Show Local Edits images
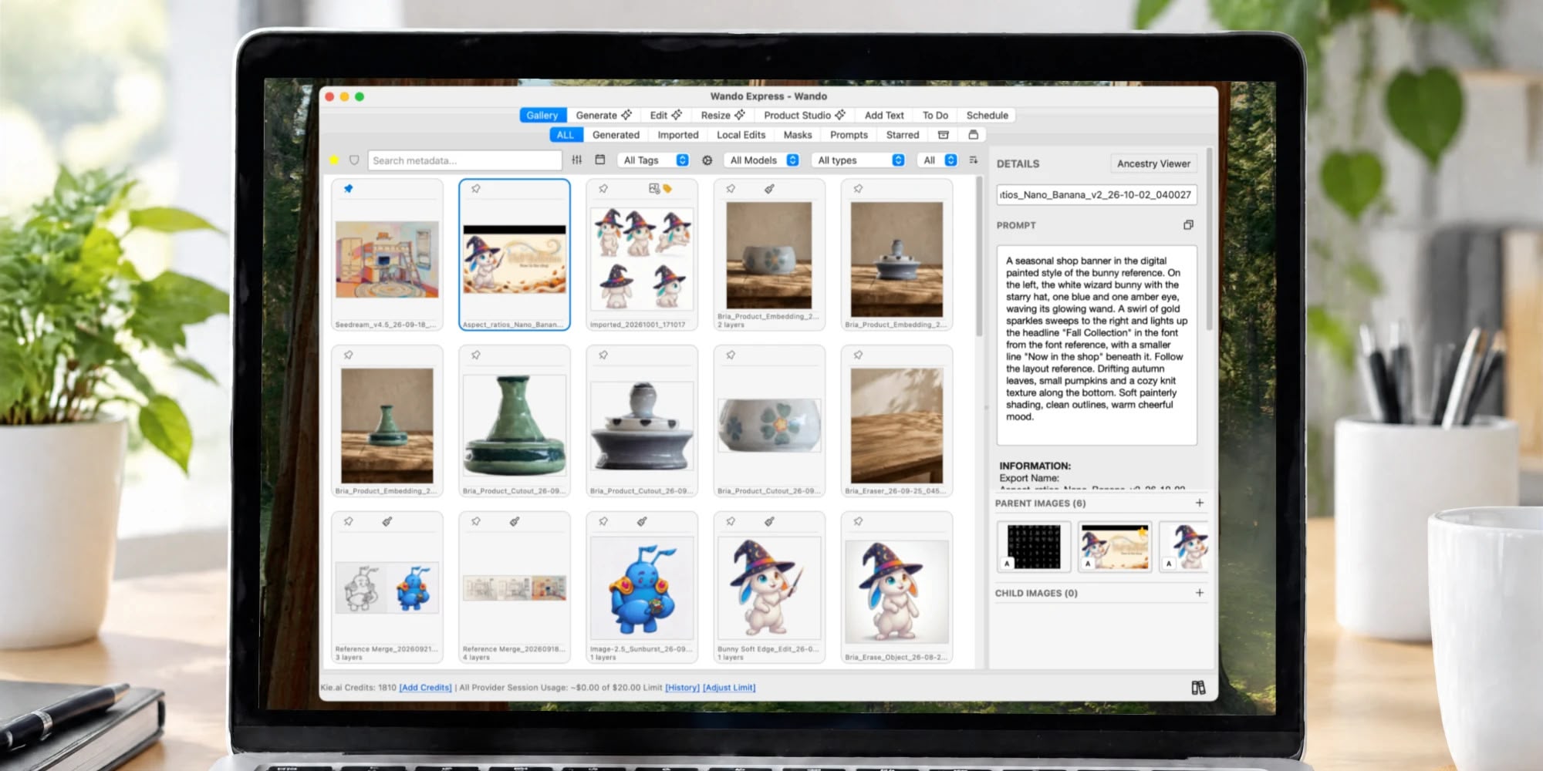Screen dimensions: 1543x771 click(x=741, y=135)
